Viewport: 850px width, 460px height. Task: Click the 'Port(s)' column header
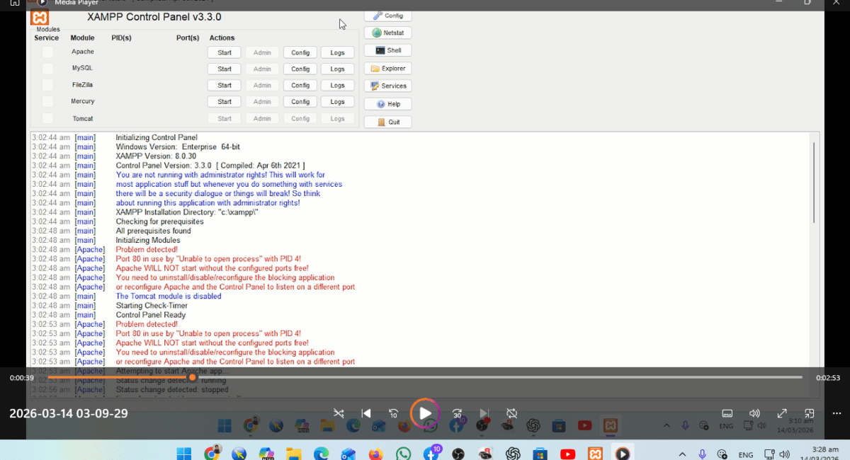coord(188,38)
